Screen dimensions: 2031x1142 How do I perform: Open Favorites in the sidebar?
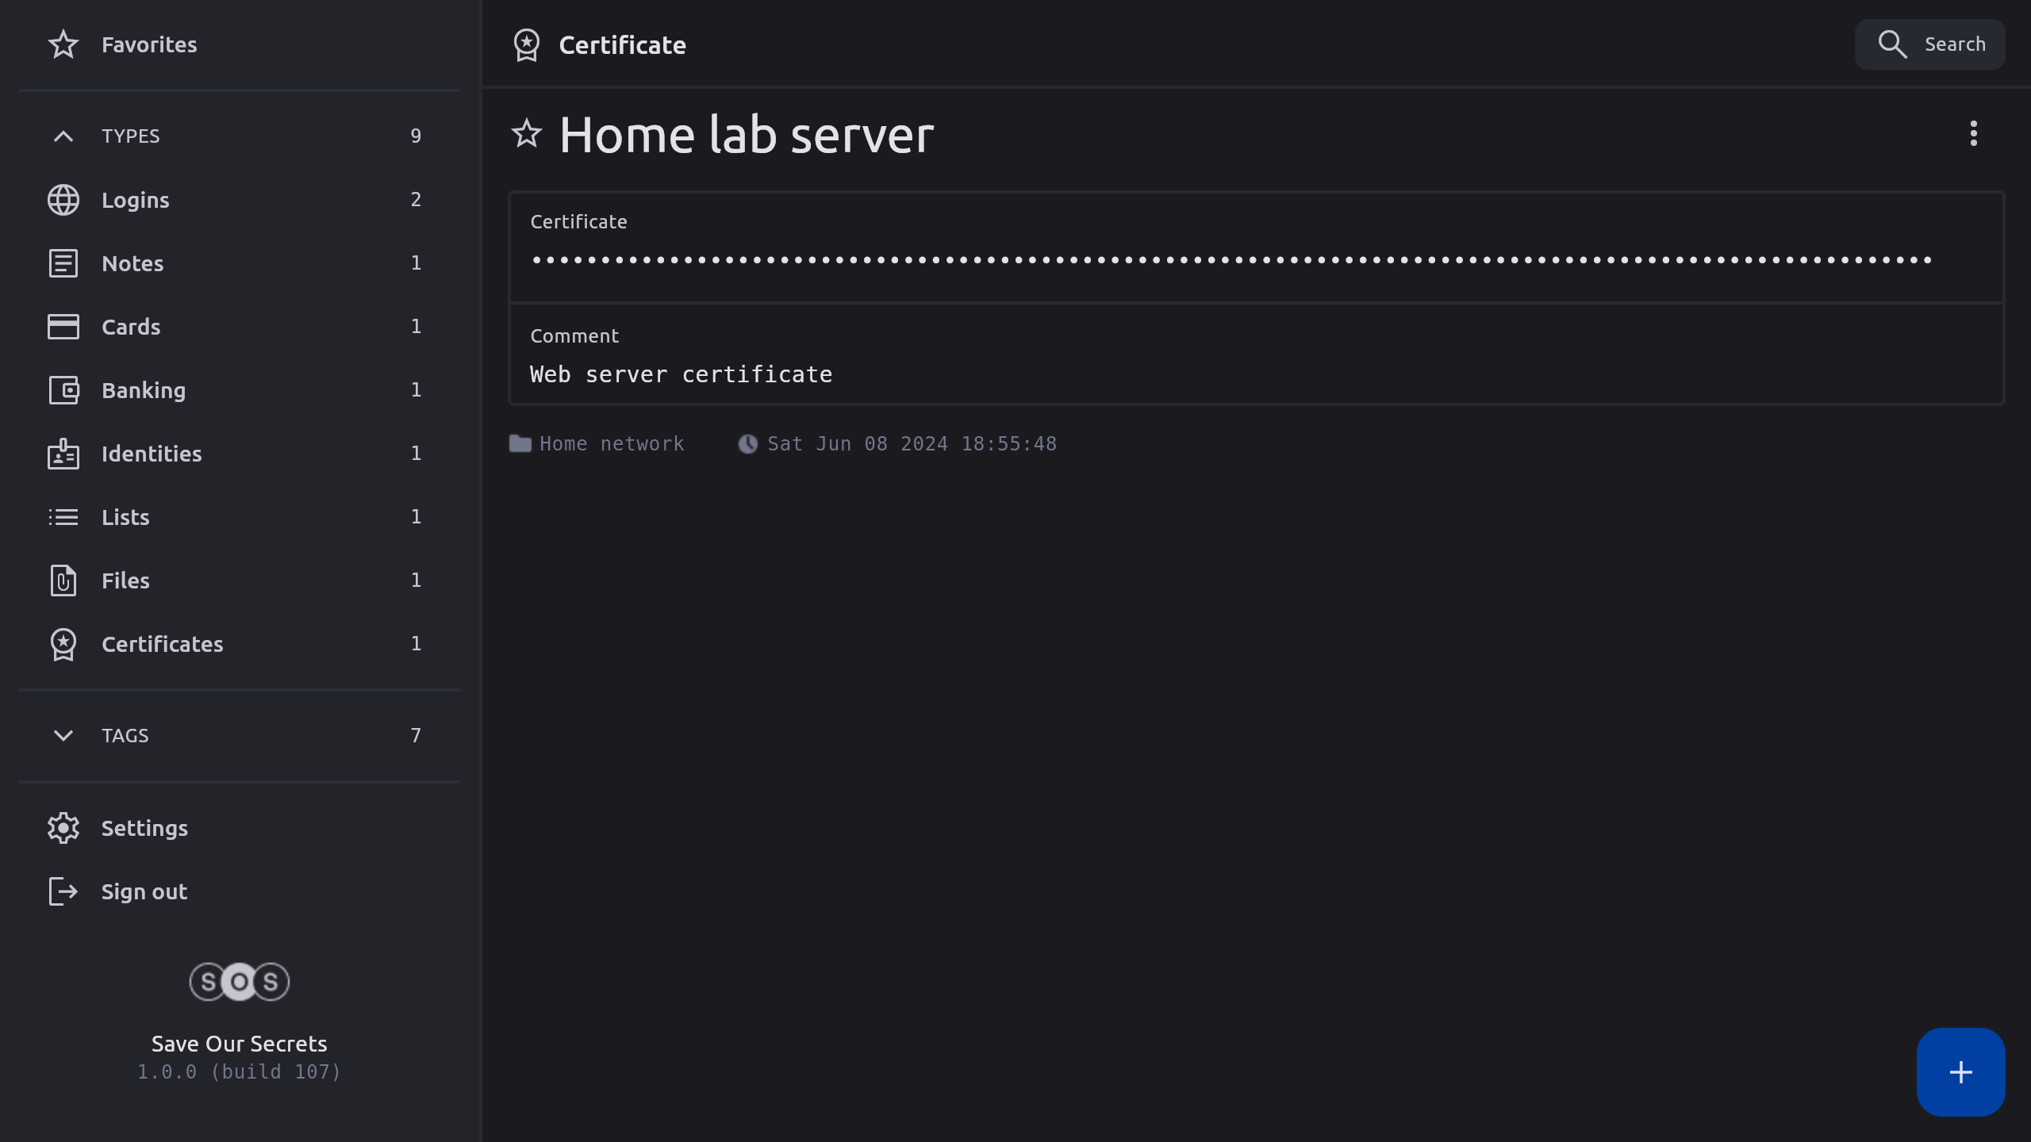coord(149,44)
